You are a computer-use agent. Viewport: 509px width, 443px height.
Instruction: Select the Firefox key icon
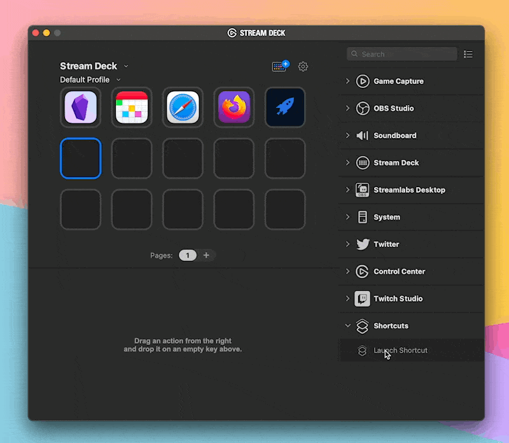tap(234, 107)
